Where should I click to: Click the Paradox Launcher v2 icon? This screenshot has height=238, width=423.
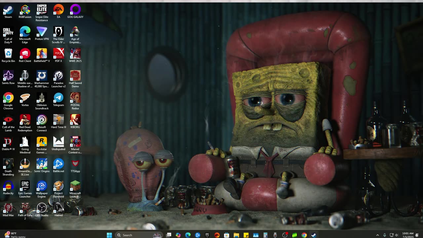tap(58, 79)
